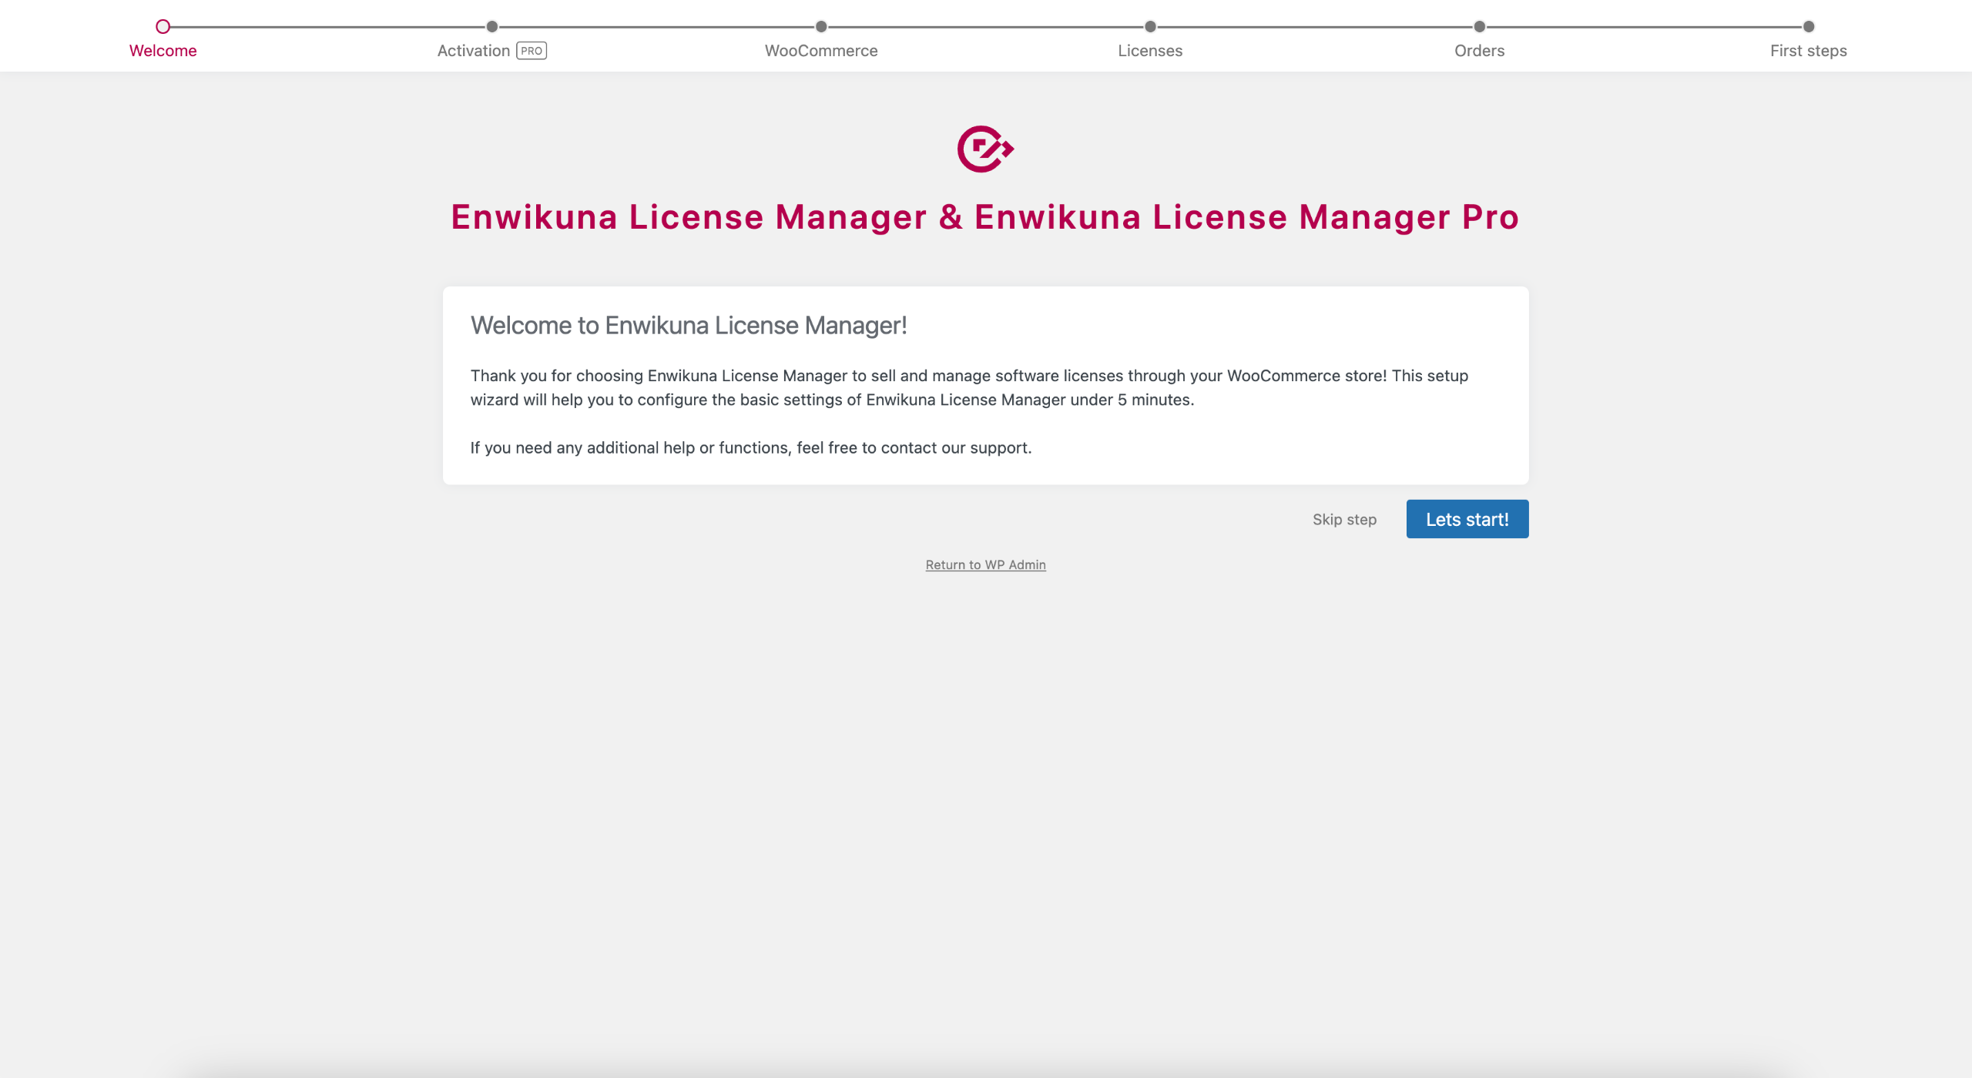Screen dimensions: 1972x1078
Task: Select the Welcome step circle marker
Action: [x=163, y=27]
